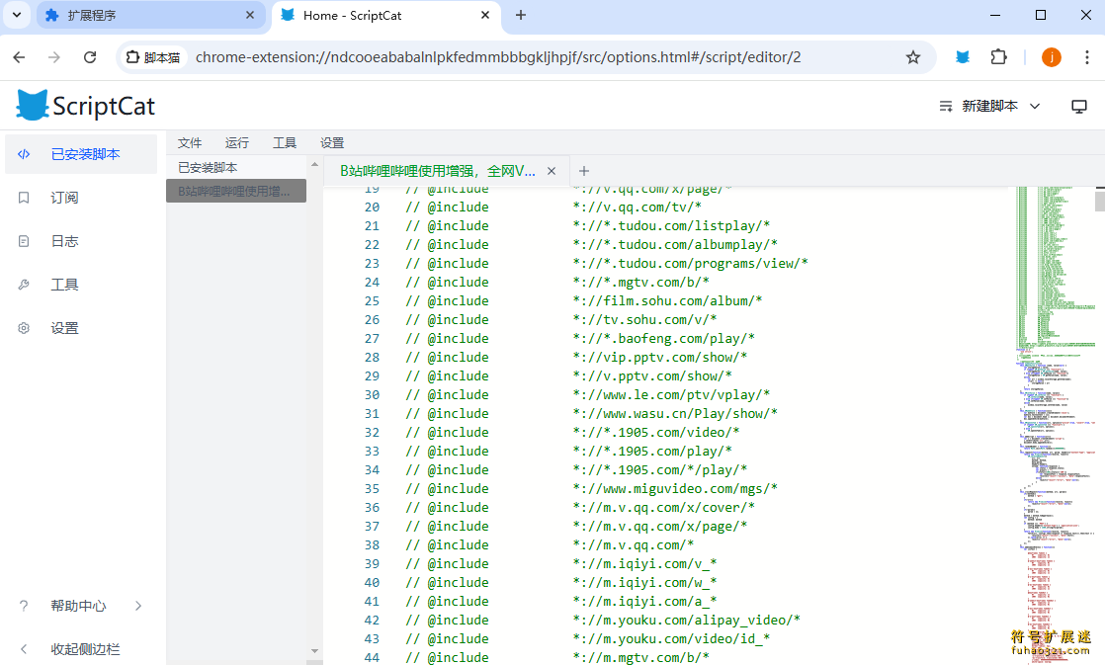Reload the current page
The image size is (1105, 665).
[x=90, y=57]
